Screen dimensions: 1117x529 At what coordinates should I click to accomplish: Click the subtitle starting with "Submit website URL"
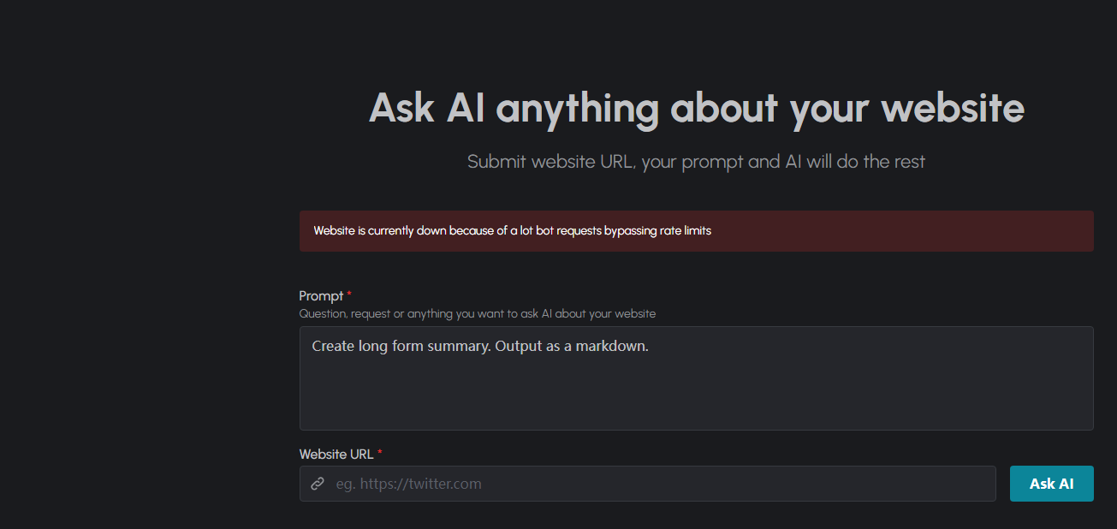point(696,161)
